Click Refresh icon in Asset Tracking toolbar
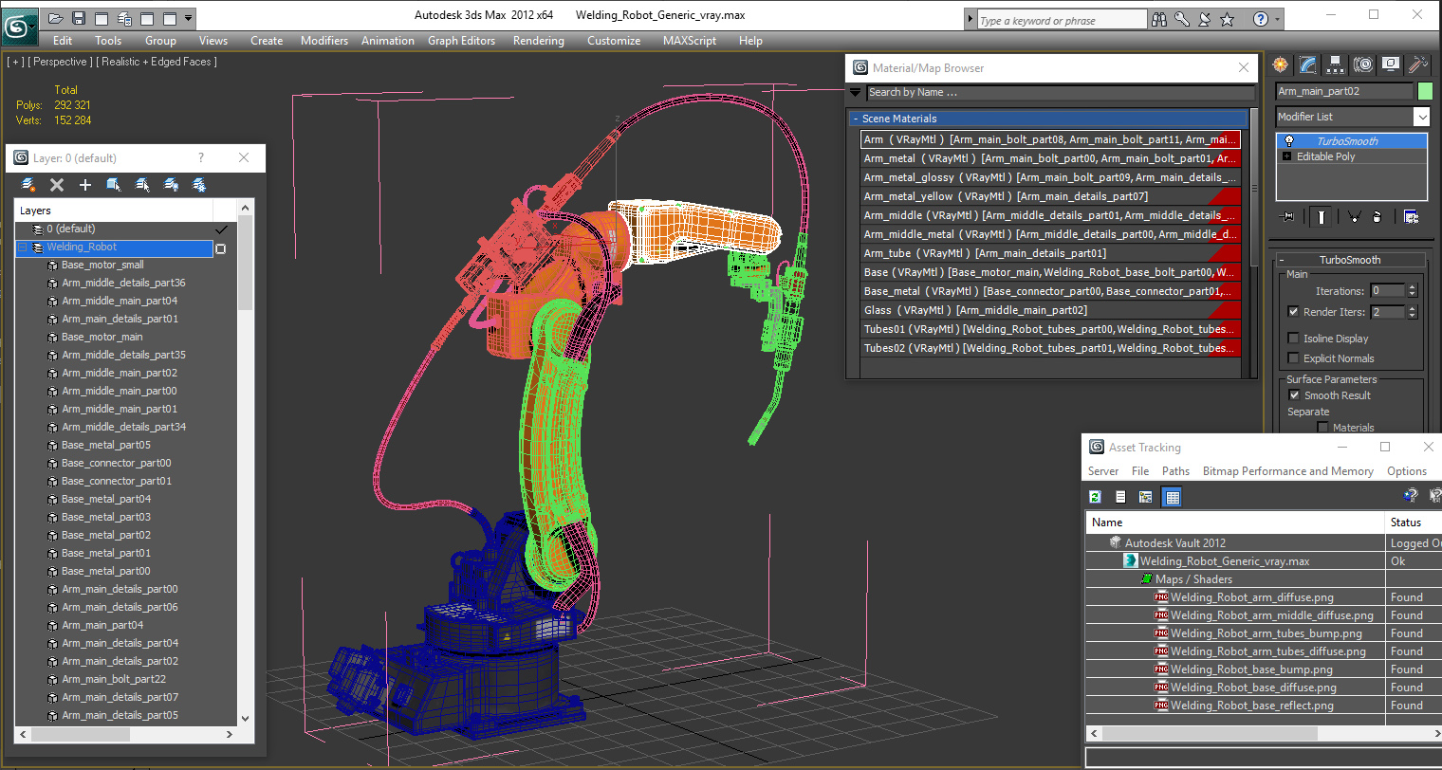The width and height of the screenshot is (1442, 770). coord(1096,497)
